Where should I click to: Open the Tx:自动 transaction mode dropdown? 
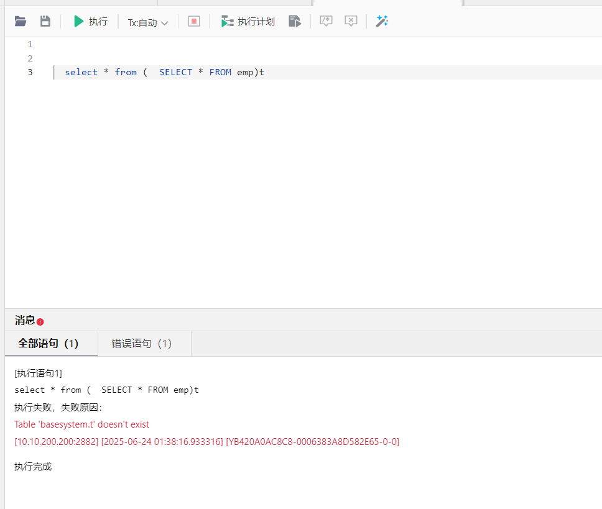[148, 22]
